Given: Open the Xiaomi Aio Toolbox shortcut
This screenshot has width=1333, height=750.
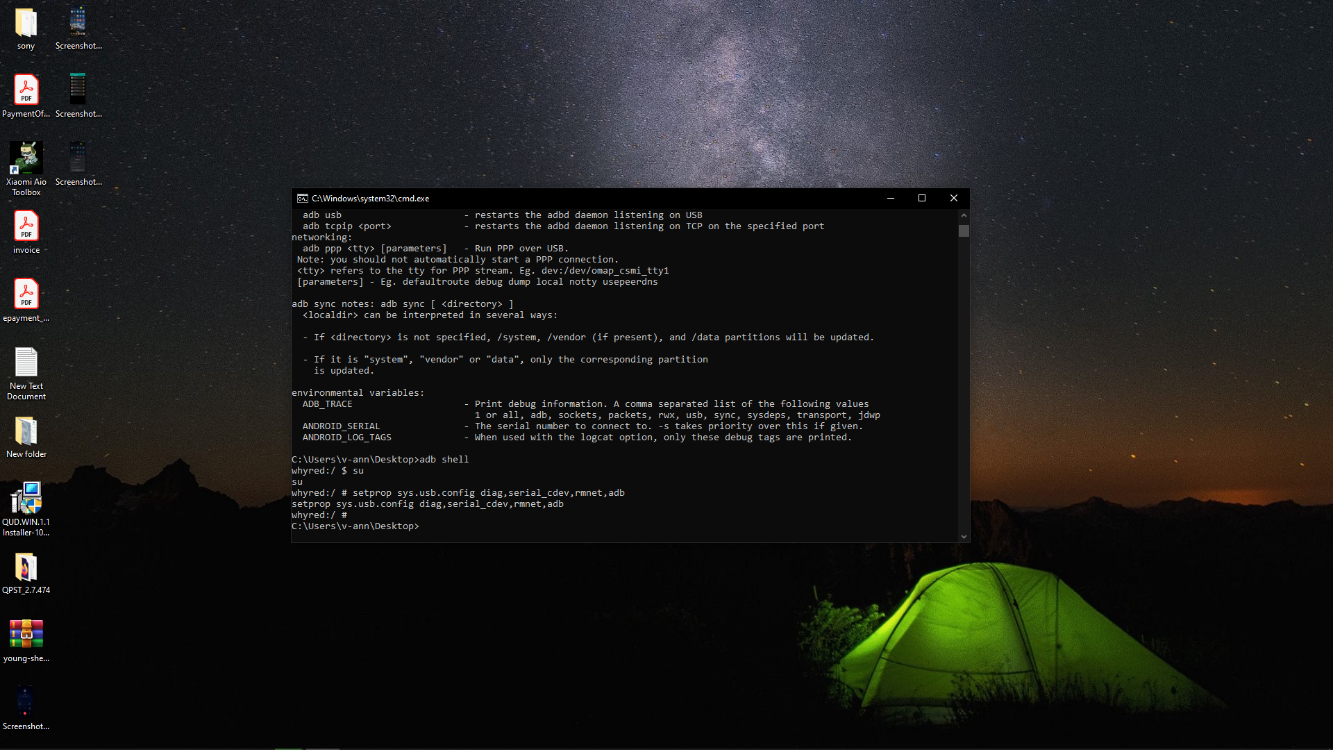Looking at the screenshot, I should 26,158.
